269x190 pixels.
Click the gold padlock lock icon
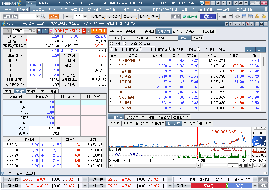click(257, 17)
